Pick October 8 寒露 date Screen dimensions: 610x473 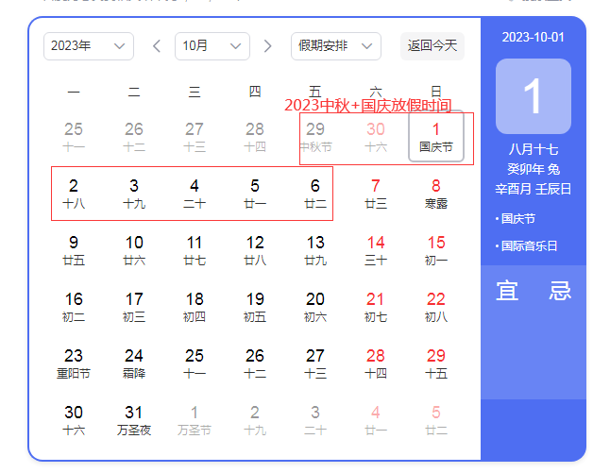tap(436, 194)
